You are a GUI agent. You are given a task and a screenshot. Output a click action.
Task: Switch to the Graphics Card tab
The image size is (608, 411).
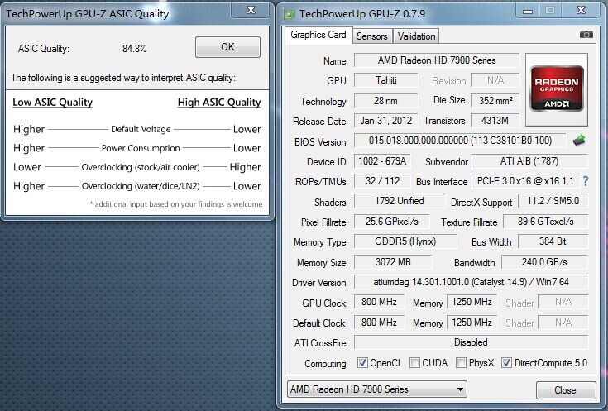pyautogui.click(x=318, y=35)
